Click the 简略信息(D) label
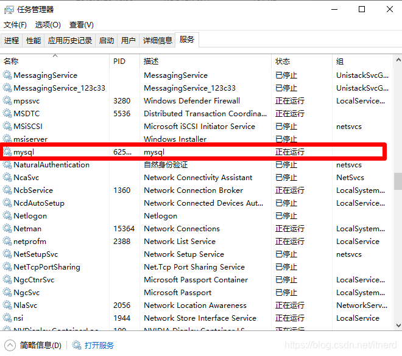The height and width of the screenshot is (356, 402). tap(41, 345)
